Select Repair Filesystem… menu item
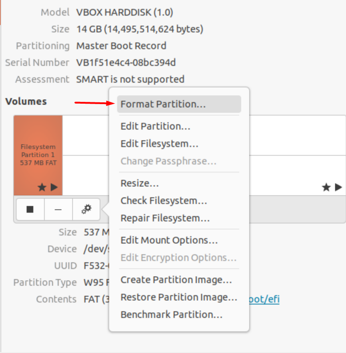Image resolution: width=346 pixels, height=353 pixels. 165,218
